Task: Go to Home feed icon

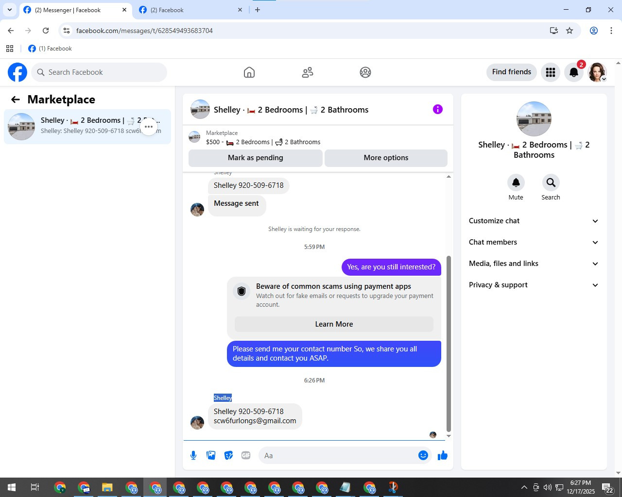Action: pyautogui.click(x=249, y=72)
